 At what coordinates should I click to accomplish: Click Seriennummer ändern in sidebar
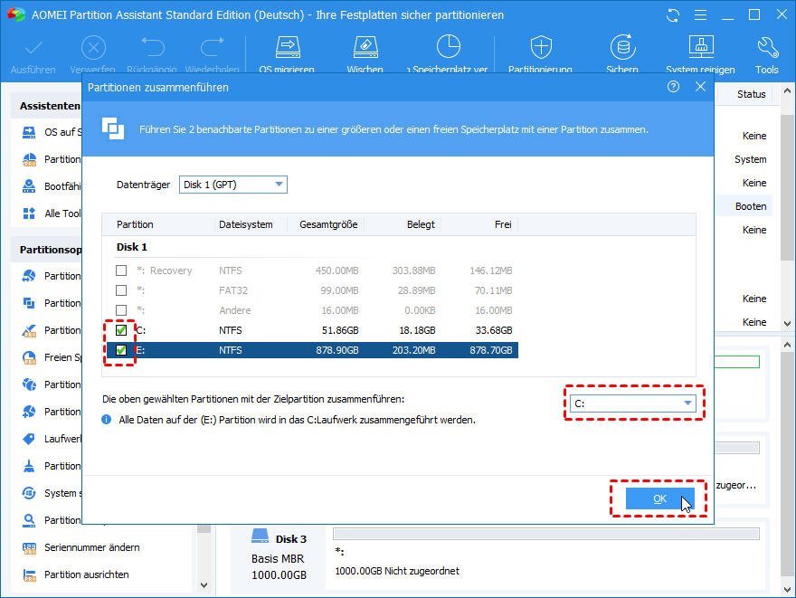coord(92,547)
